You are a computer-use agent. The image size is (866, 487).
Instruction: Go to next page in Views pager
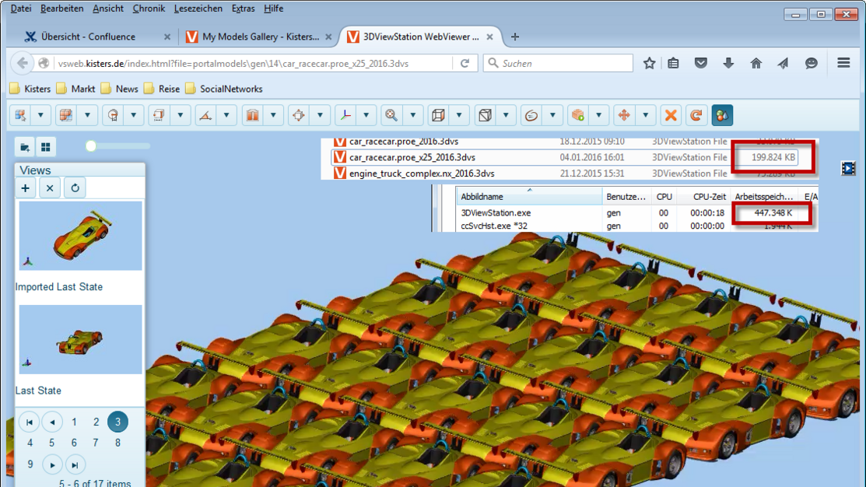pyautogui.click(x=52, y=465)
